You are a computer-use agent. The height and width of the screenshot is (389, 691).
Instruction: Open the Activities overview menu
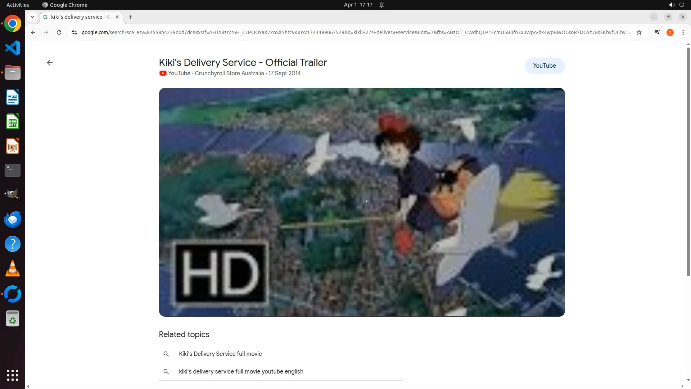pyautogui.click(x=18, y=5)
